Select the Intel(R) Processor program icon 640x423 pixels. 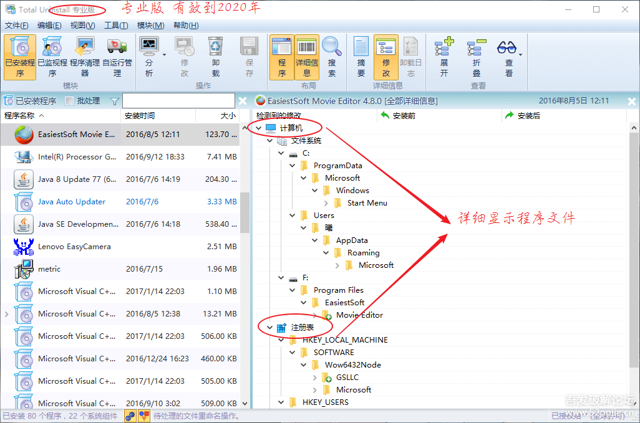24,157
